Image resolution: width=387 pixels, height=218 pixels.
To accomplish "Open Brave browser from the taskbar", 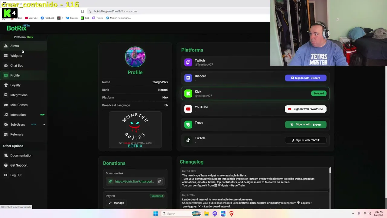I will 231,213.
